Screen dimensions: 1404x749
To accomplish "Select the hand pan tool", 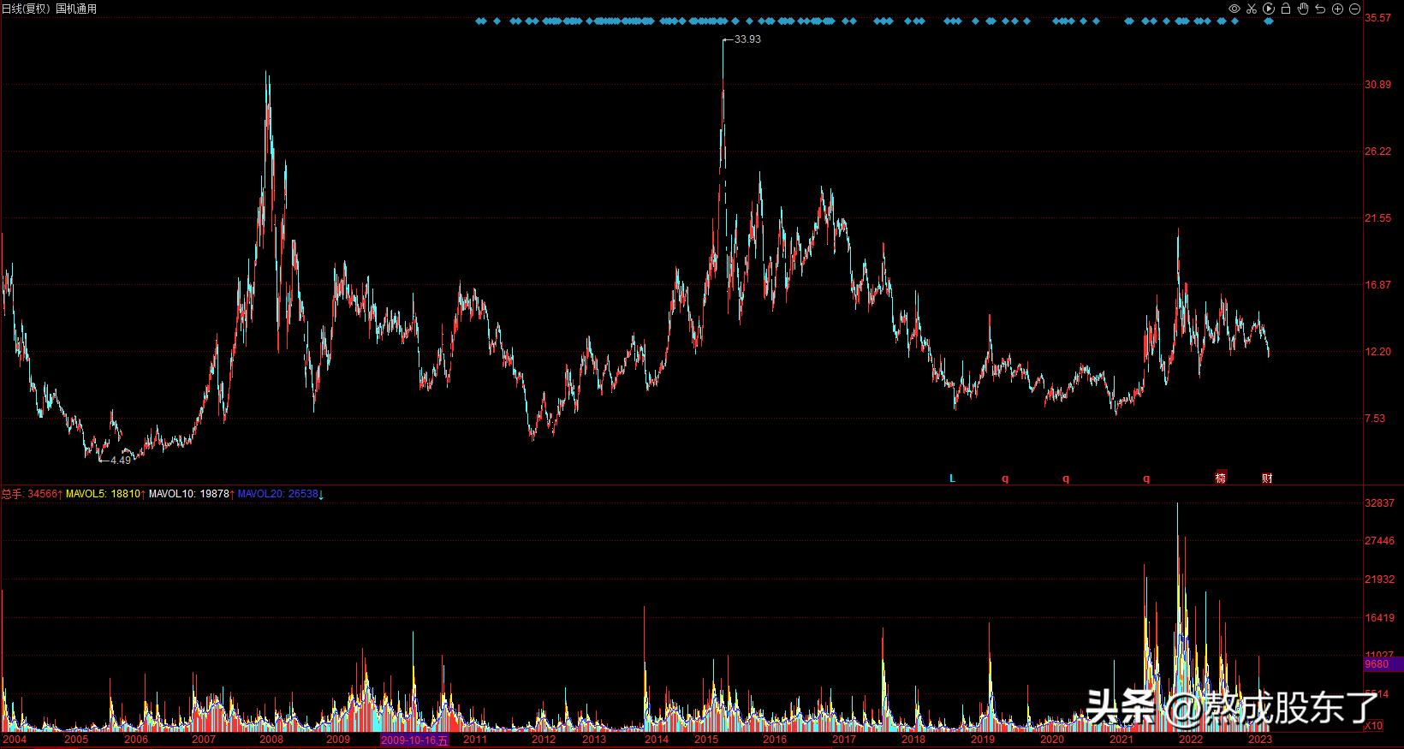I will (1303, 9).
